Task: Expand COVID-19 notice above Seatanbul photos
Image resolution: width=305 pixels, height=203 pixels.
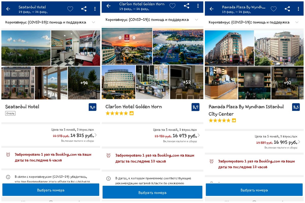Action: click(51, 22)
